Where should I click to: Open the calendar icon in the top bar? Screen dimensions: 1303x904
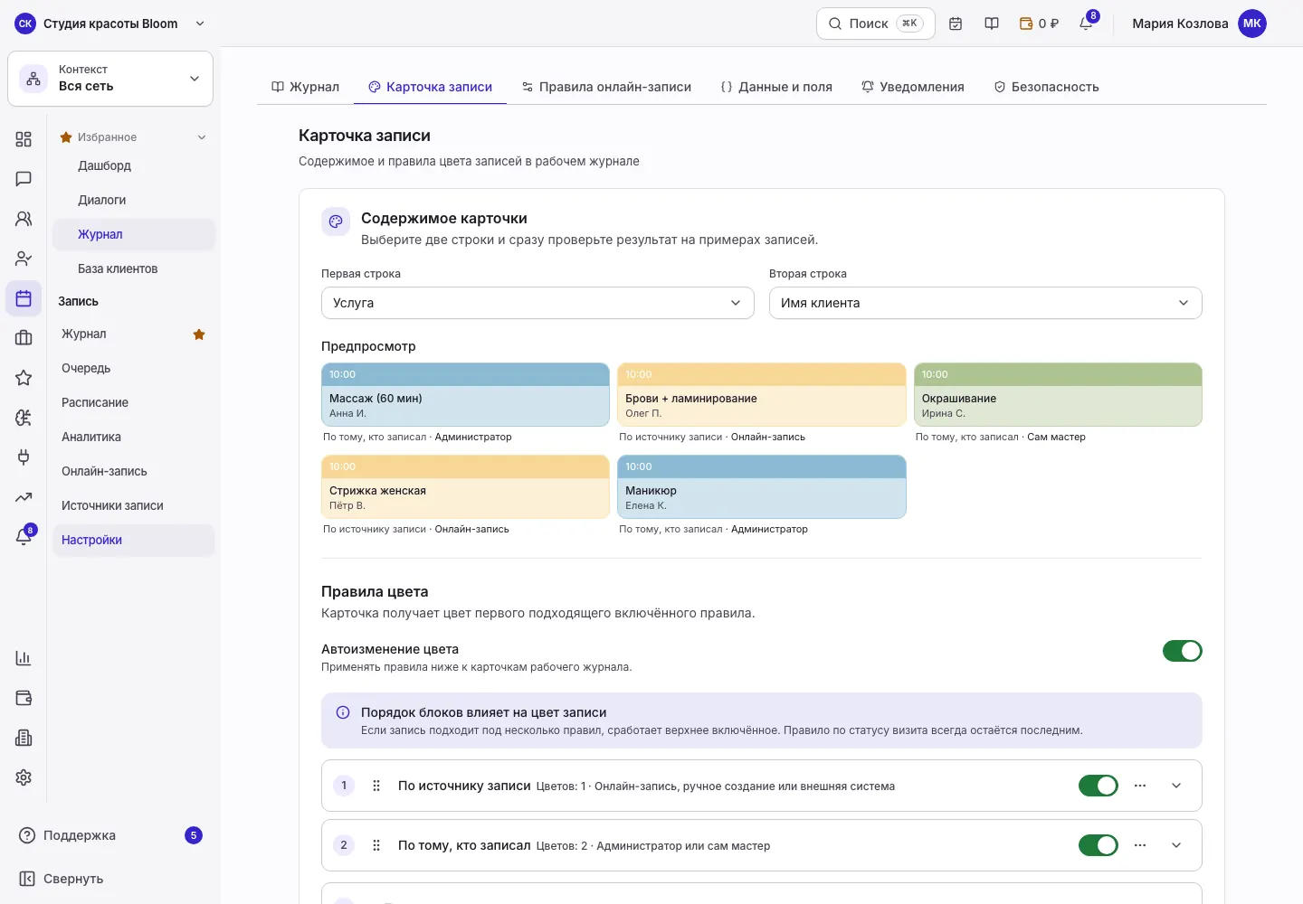tap(956, 24)
